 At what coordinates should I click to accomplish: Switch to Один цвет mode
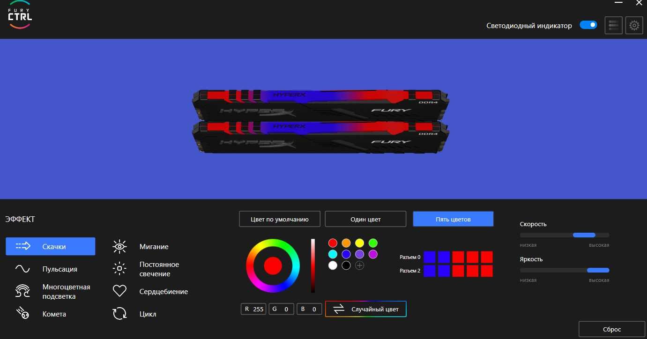coord(365,219)
